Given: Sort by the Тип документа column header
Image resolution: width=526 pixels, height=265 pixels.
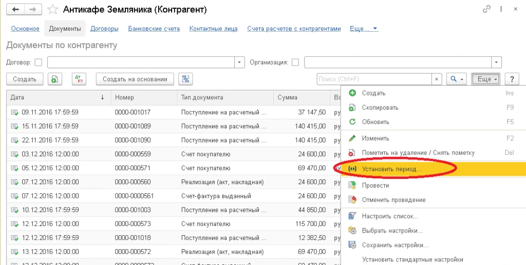Looking at the screenshot, I should point(225,98).
